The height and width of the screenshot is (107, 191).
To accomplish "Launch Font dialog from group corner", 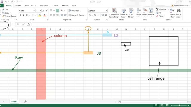I will 47,20.
